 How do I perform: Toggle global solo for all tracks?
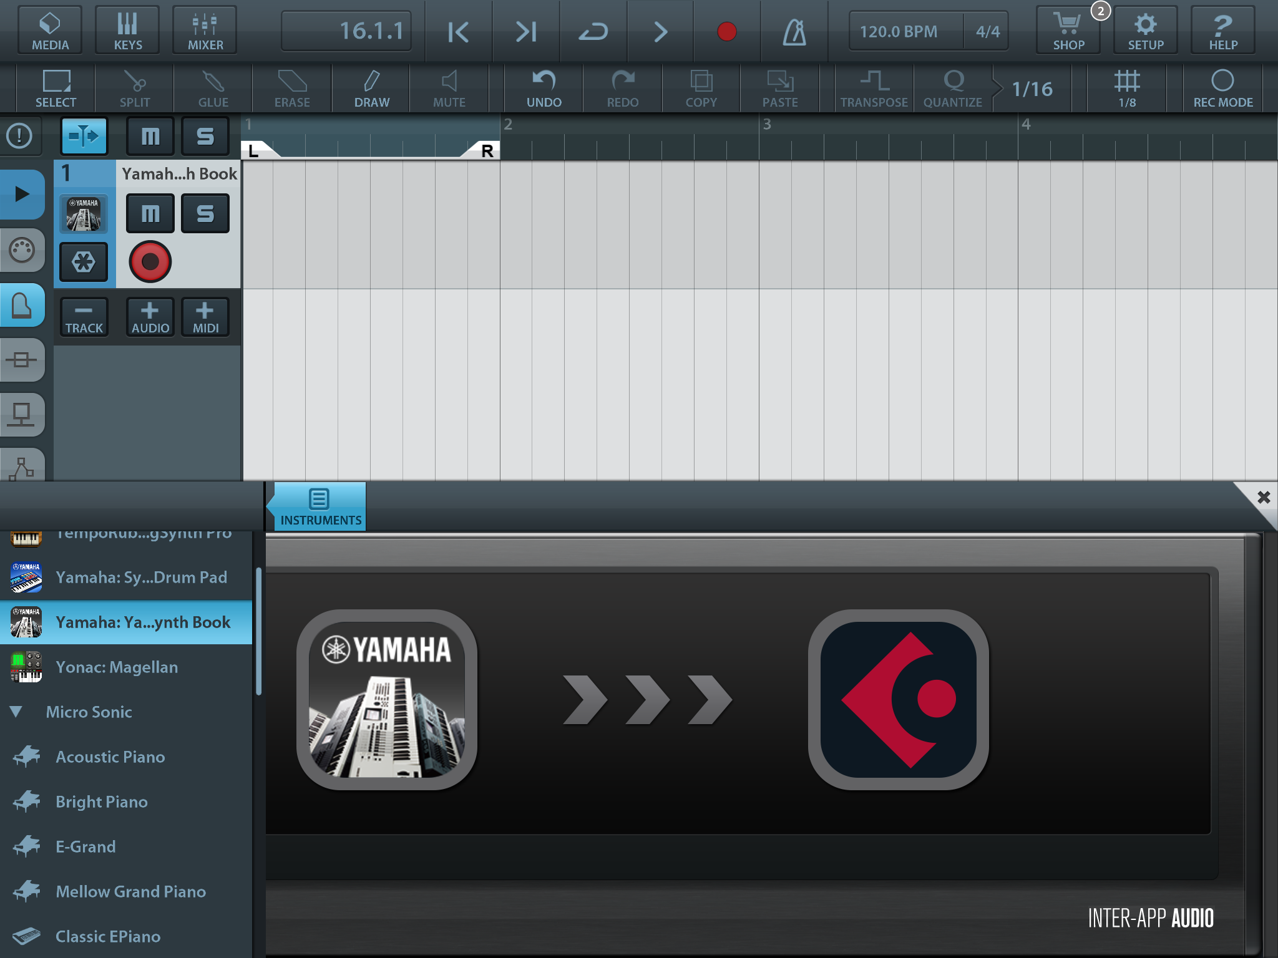coord(205,135)
